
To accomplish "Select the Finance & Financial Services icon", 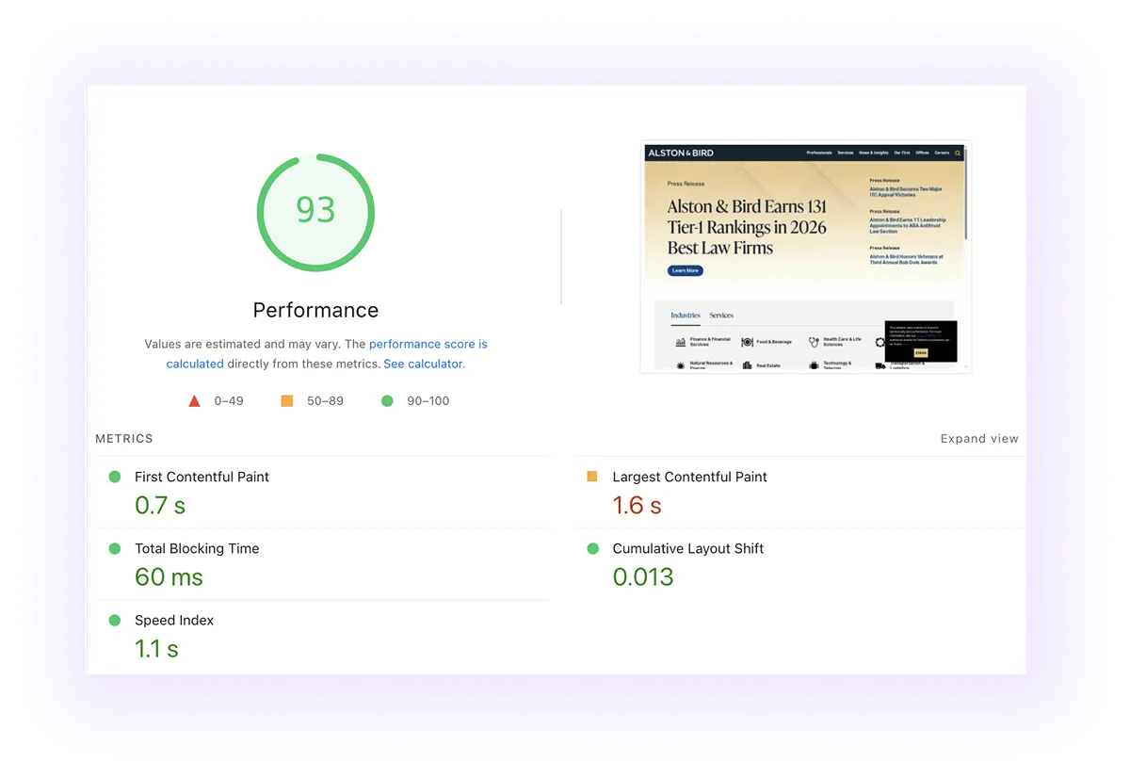I will pyautogui.click(x=680, y=342).
